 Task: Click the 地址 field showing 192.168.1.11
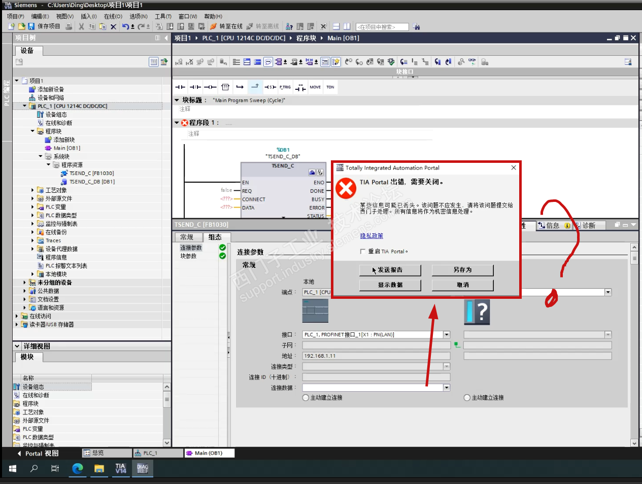click(x=376, y=356)
